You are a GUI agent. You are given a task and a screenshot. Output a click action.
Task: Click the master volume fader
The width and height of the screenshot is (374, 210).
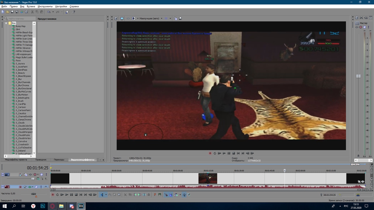pos(359,76)
